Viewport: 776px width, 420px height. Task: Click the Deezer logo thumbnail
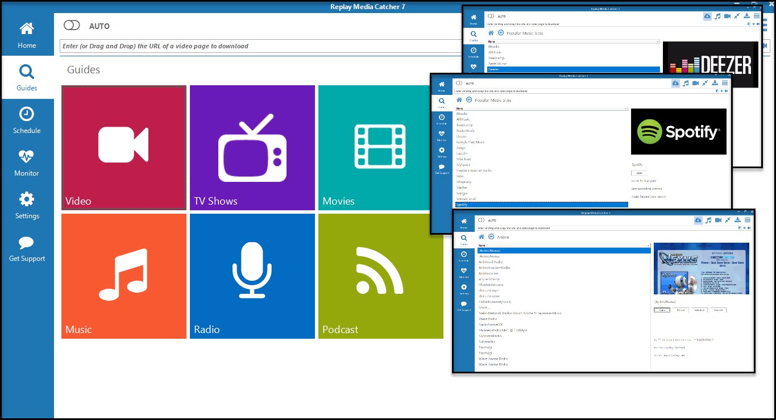click(x=711, y=65)
